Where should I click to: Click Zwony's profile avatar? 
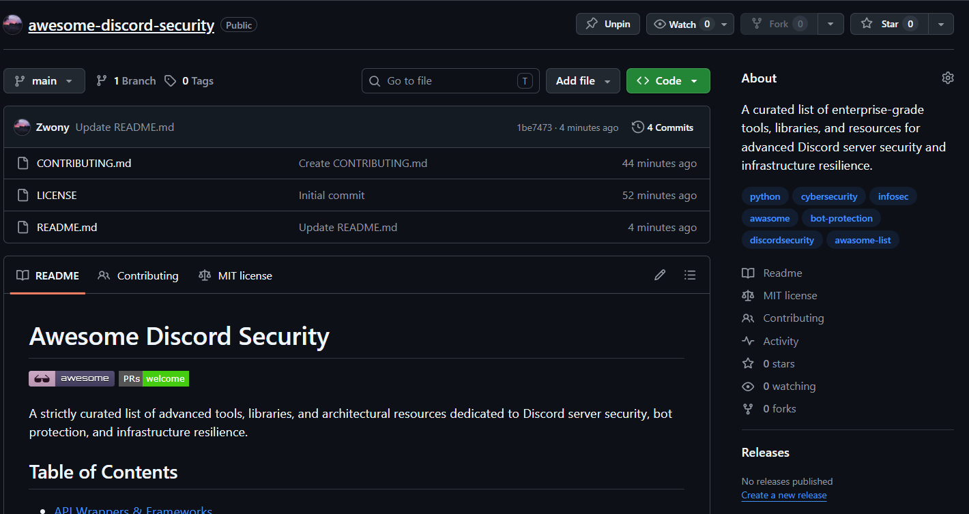pos(22,127)
